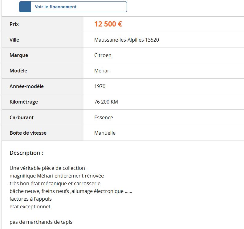Screen dimensions: 244x229
Task: Click the Description heading
Action: [26, 153]
